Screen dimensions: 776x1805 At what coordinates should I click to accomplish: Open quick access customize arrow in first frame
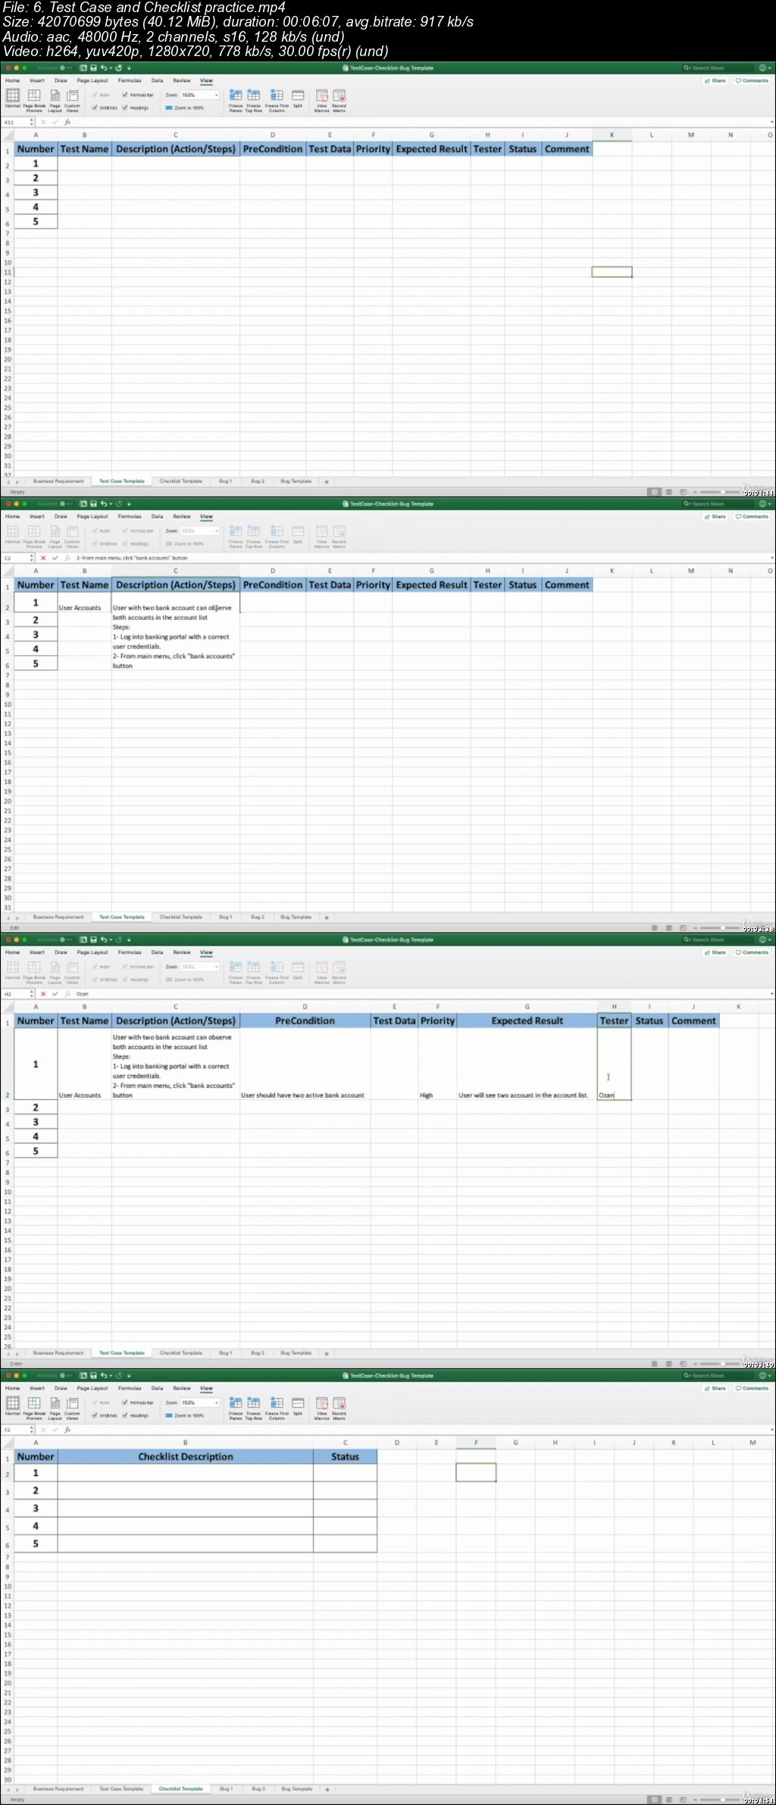(129, 68)
